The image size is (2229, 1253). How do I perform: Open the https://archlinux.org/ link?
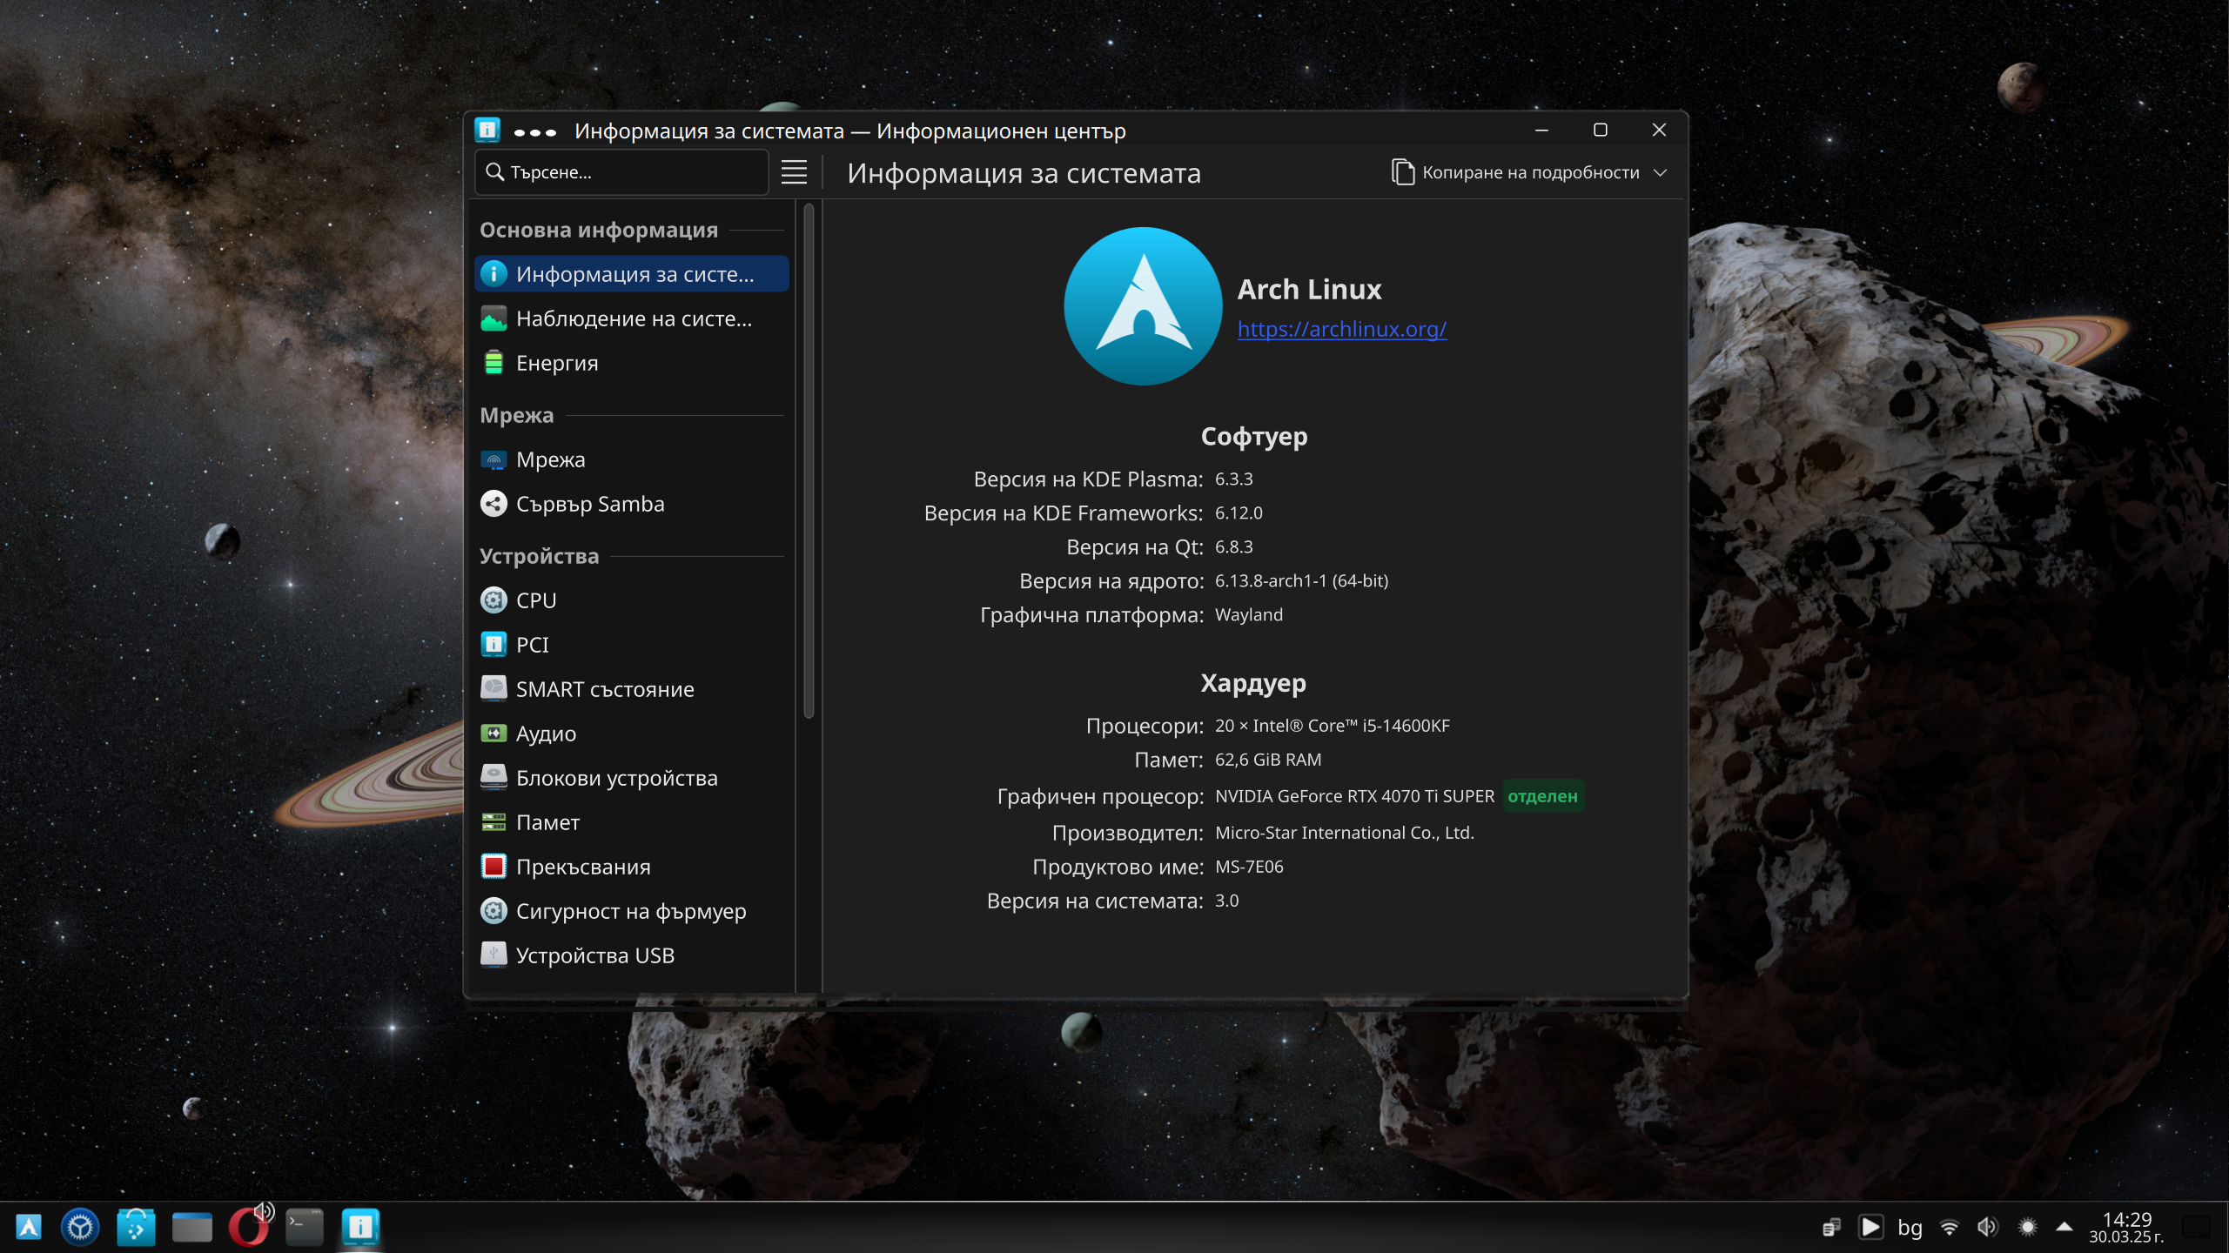point(1342,329)
